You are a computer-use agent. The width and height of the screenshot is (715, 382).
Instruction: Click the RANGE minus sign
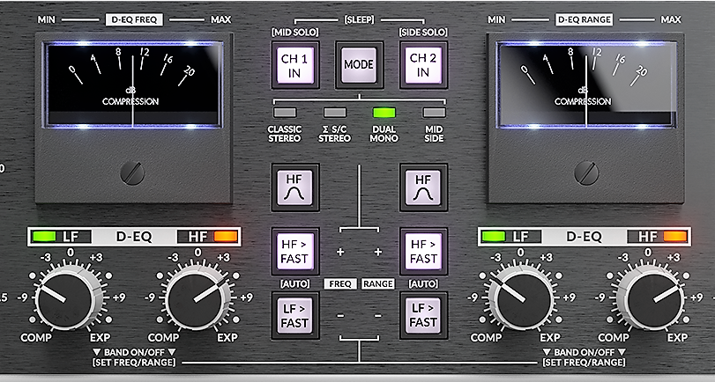coord(378,315)
